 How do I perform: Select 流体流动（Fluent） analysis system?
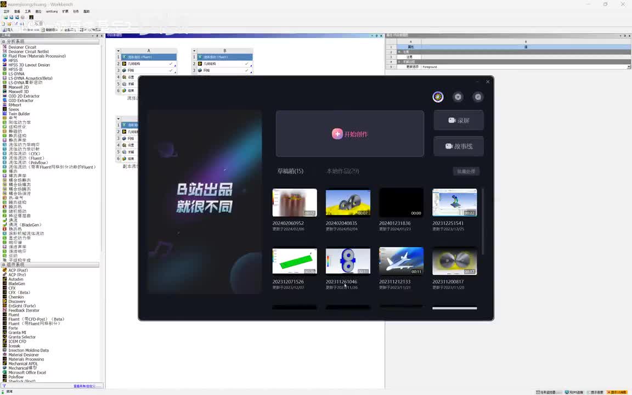pyautogui.click(x=26, y=158)
